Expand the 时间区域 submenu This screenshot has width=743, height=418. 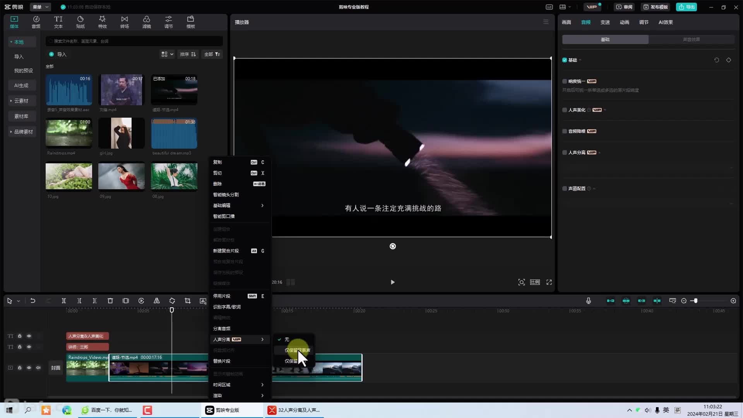239,385
